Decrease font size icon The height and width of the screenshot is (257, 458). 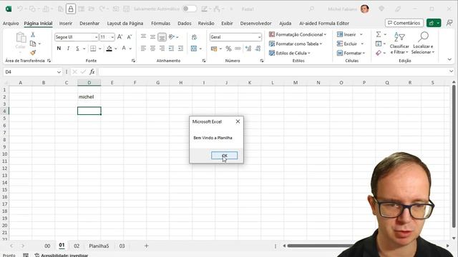[x=129, y=37]
